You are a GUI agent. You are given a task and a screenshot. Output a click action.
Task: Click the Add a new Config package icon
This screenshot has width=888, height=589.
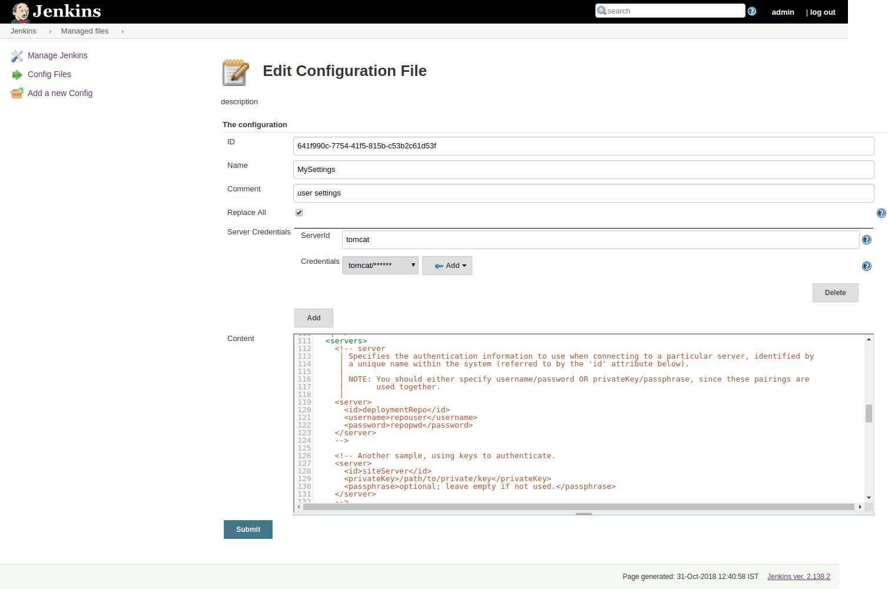pos(16,92)
